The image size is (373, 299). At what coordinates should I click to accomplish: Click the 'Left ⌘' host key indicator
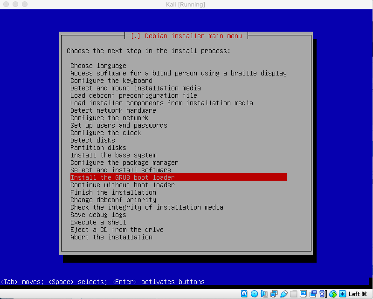[358, 294]
